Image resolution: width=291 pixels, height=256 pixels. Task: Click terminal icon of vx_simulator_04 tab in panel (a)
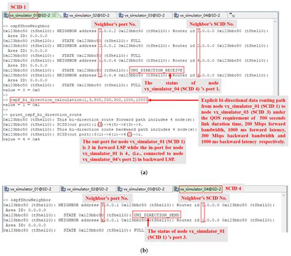click(176, 15)
